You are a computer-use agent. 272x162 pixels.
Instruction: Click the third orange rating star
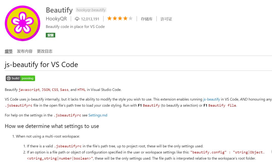coord(120,18)
